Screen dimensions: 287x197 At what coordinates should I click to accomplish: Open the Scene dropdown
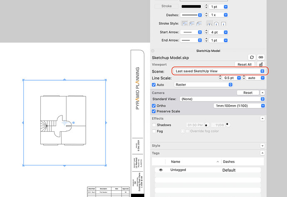[x=220, y=71]
